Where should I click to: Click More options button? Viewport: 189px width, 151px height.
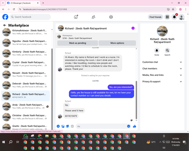click(x=117, y=43)
